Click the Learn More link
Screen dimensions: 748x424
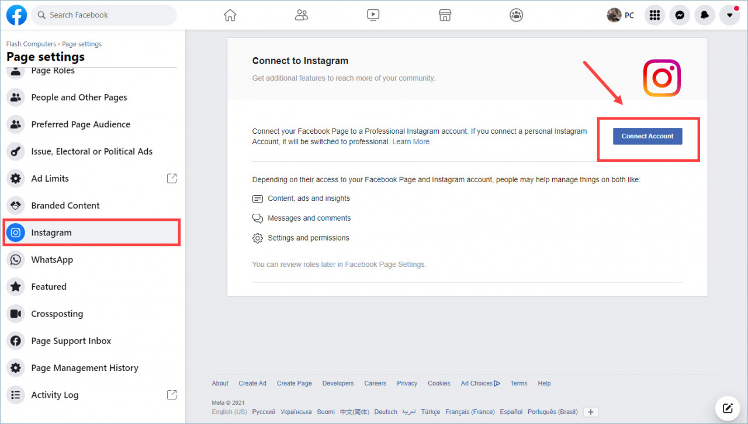click(411, 141)
